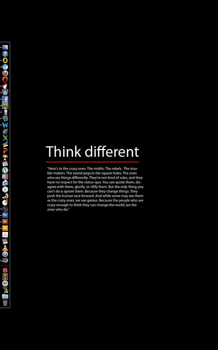Viewport: 218px width, 350px height.
Task: Open the Trash in the dock
Action: pos(5,303)
